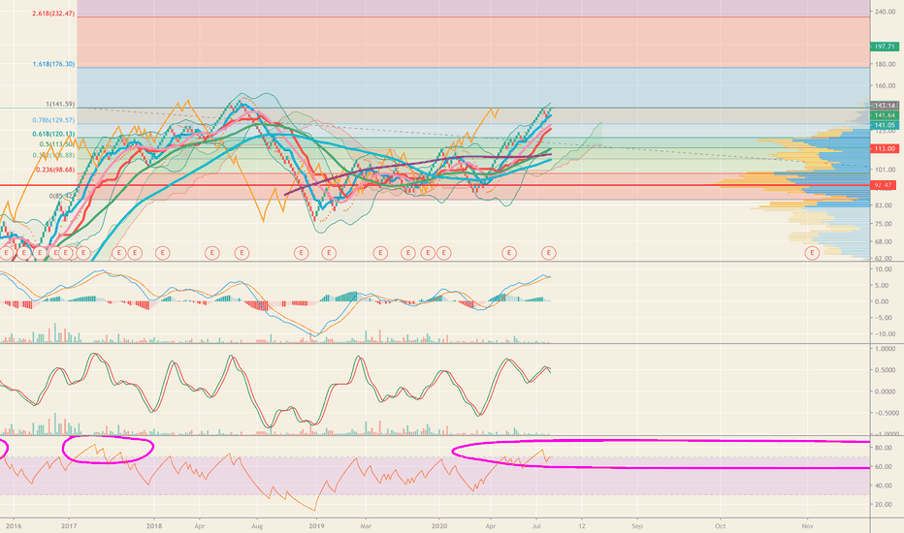Click the 2020 time axis label
Viewport: 904px width, 533px height.
tap(439, 526)
